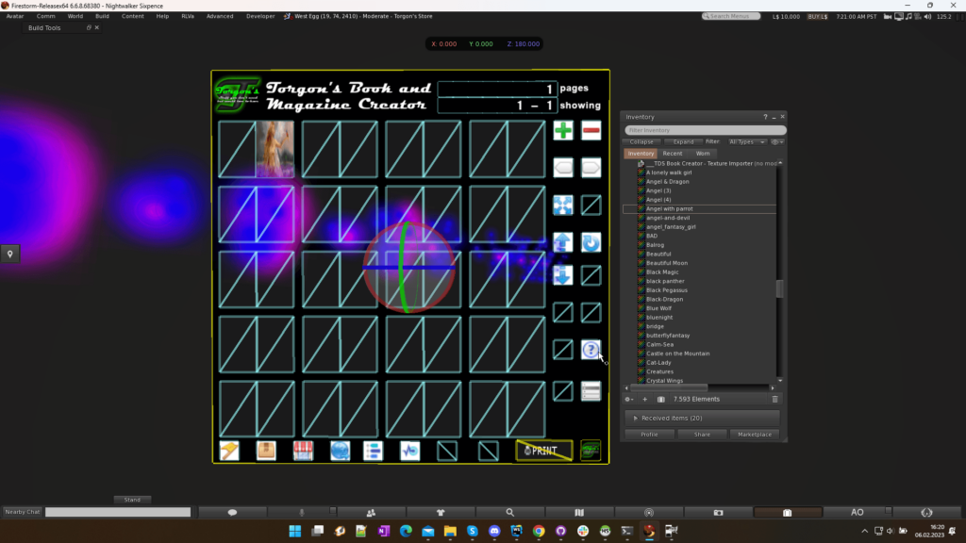Click the chat bubble toolbar button
966x543 pixels.
click(232, 512)
